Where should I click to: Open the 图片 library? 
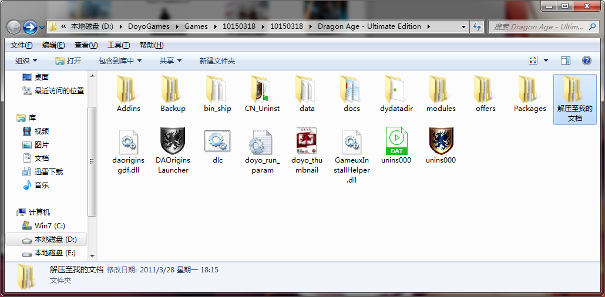[35, 145]
